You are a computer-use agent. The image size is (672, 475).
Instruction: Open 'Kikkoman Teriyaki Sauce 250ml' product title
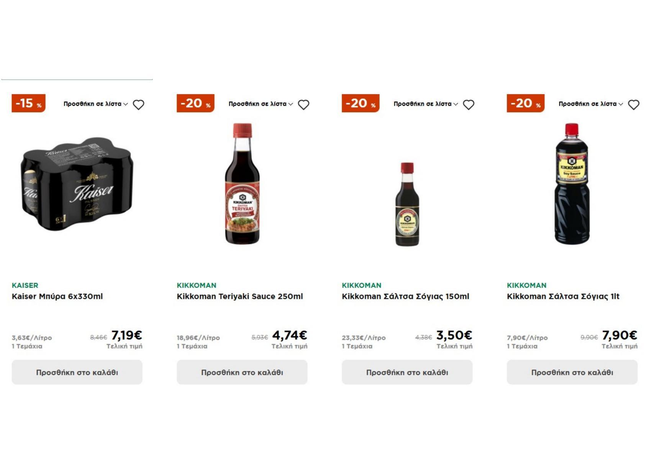pos(240,296)
